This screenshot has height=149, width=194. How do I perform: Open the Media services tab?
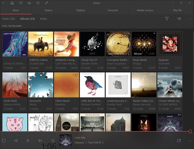tap(145, 10)
